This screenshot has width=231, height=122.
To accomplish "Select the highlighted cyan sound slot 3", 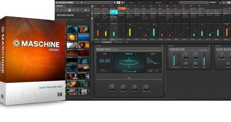I will (114, 12).
